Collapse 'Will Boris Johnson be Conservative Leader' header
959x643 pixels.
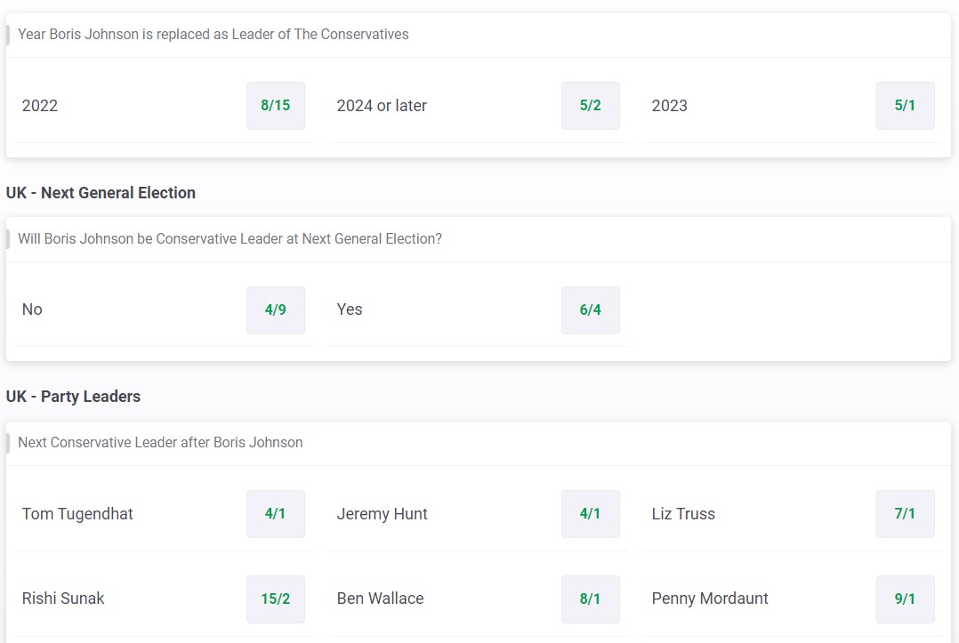(x=479, y=239)
